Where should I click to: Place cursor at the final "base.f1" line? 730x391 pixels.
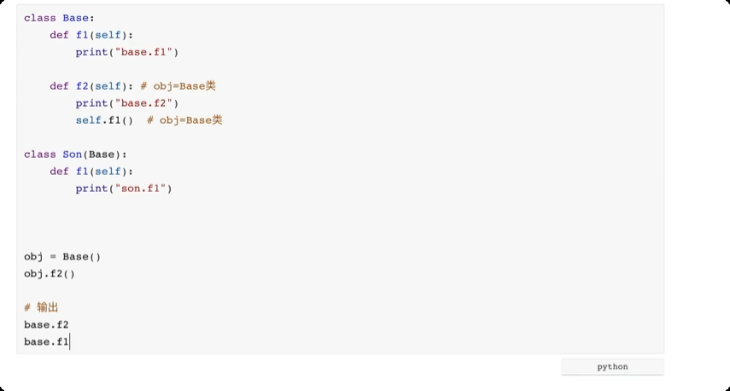pos(46,342)
